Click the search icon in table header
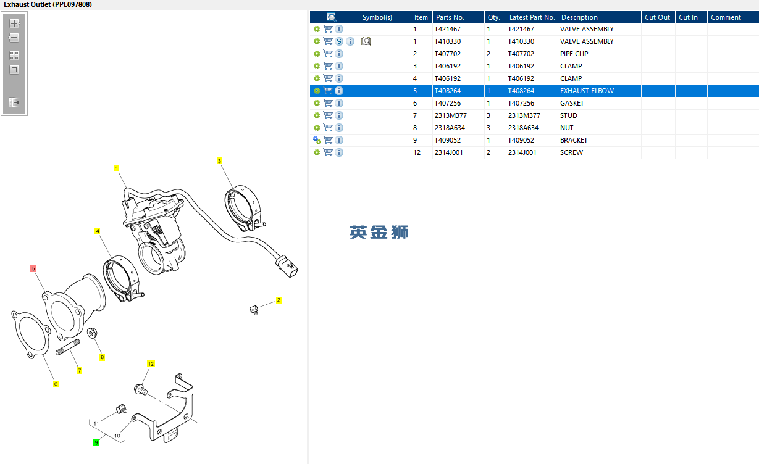 point(332,17)
